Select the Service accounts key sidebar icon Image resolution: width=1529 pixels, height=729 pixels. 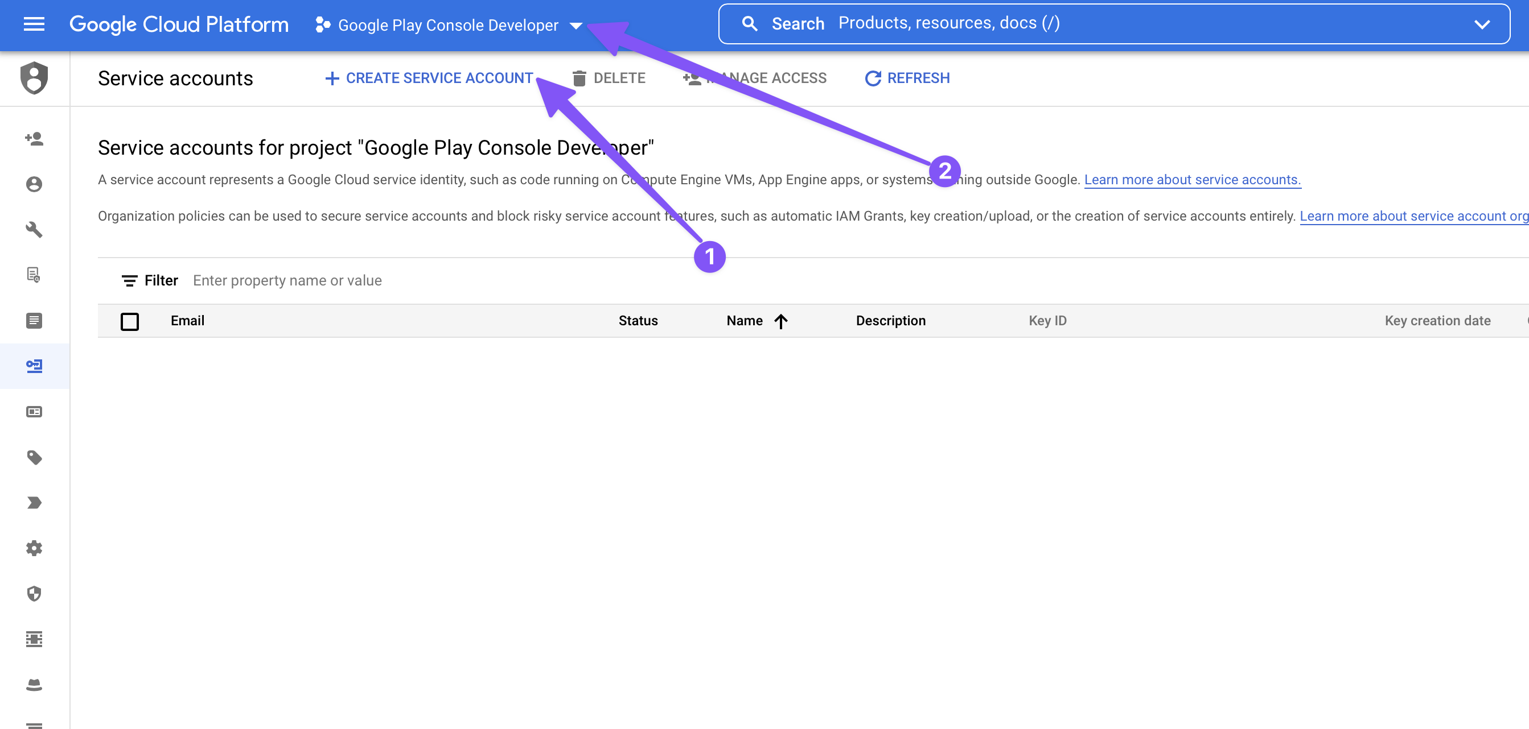click(34, 366)
